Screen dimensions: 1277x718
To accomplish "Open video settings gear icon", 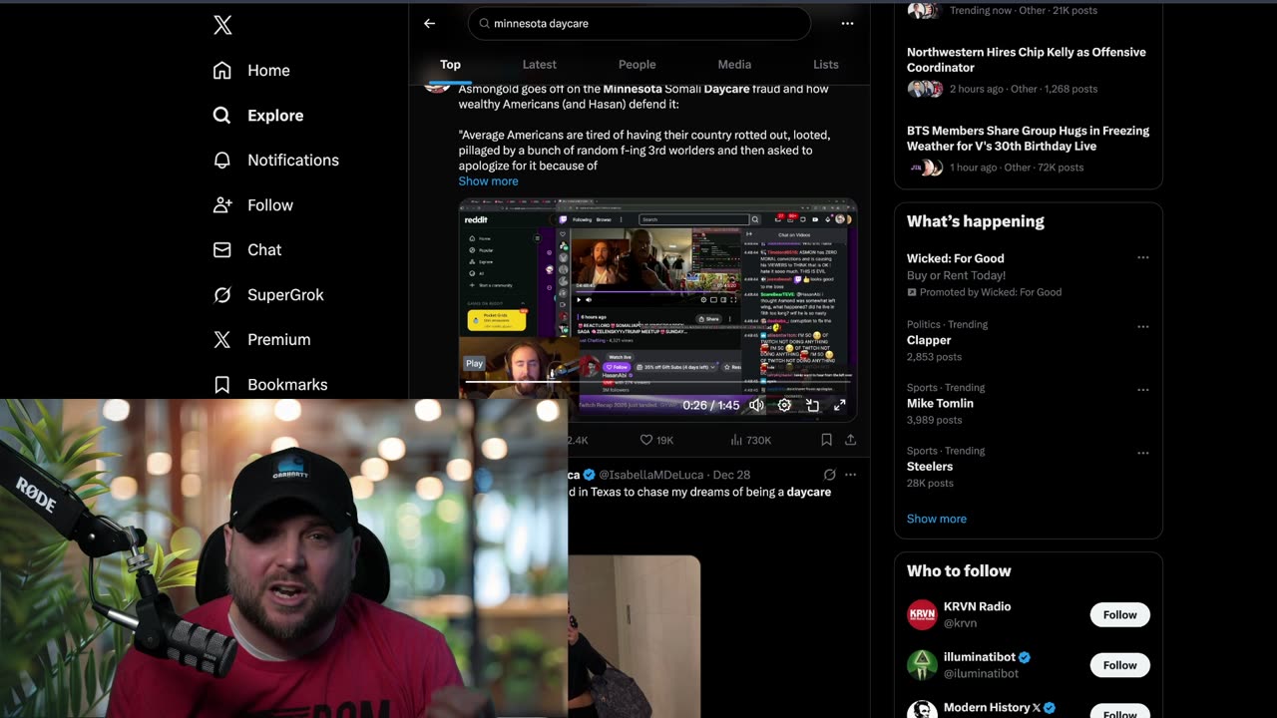I will [784, 405].
